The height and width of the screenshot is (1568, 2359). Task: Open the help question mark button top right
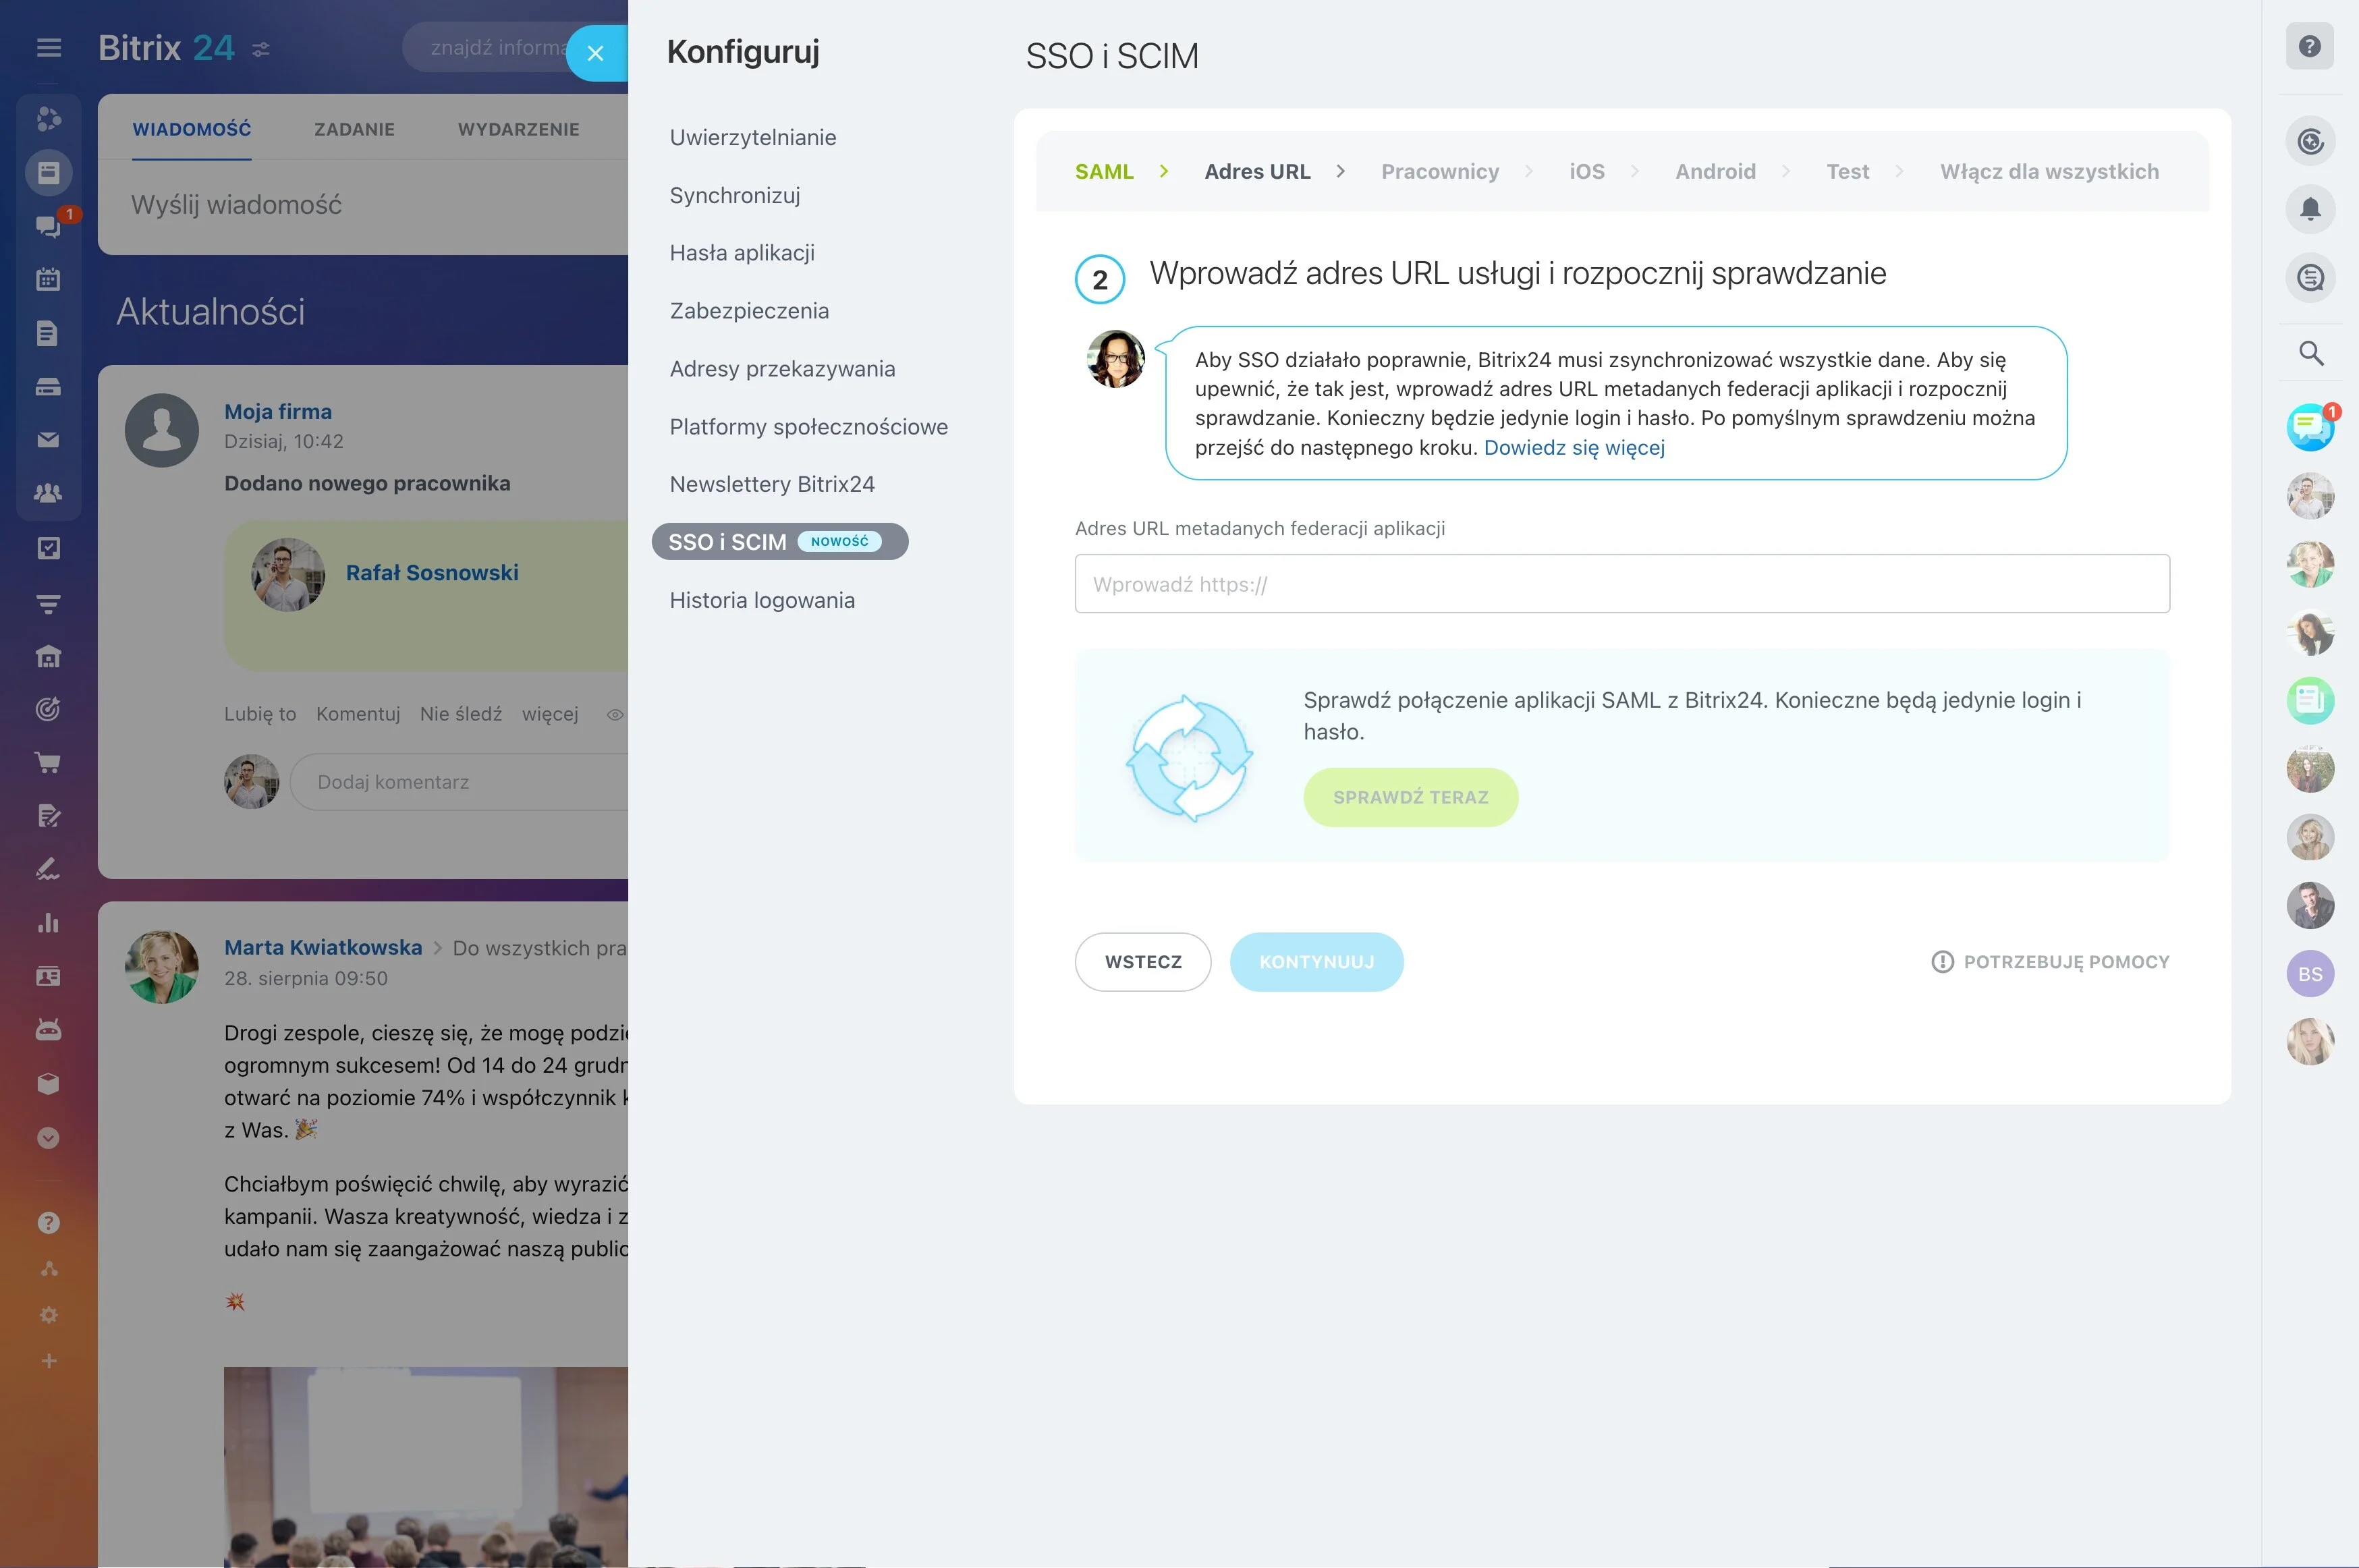click(x=2309, y=46)
